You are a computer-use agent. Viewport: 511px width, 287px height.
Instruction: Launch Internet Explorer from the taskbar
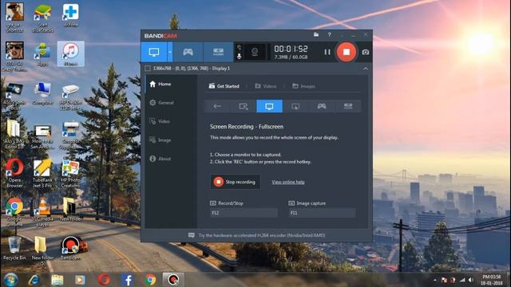[34, 280]
